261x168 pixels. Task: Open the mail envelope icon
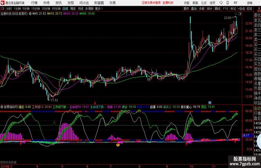(x=235, y=3)
